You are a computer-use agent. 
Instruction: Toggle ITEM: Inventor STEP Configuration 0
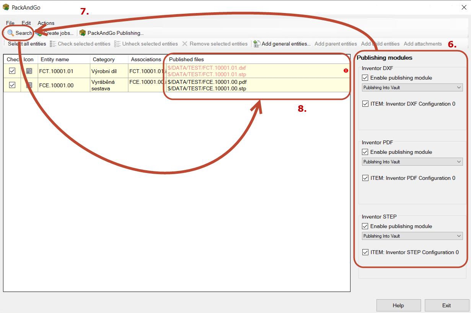click(x=365, y=252)
